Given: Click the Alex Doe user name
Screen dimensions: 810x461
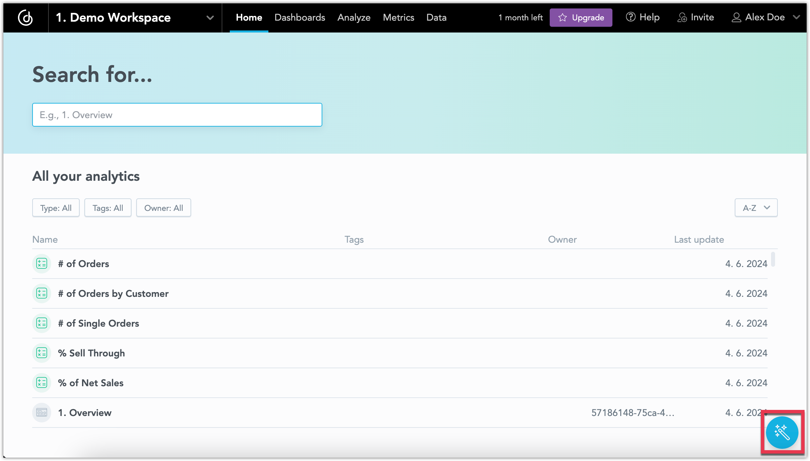Looking at the screenshot, I should click(x=765, y=17).
